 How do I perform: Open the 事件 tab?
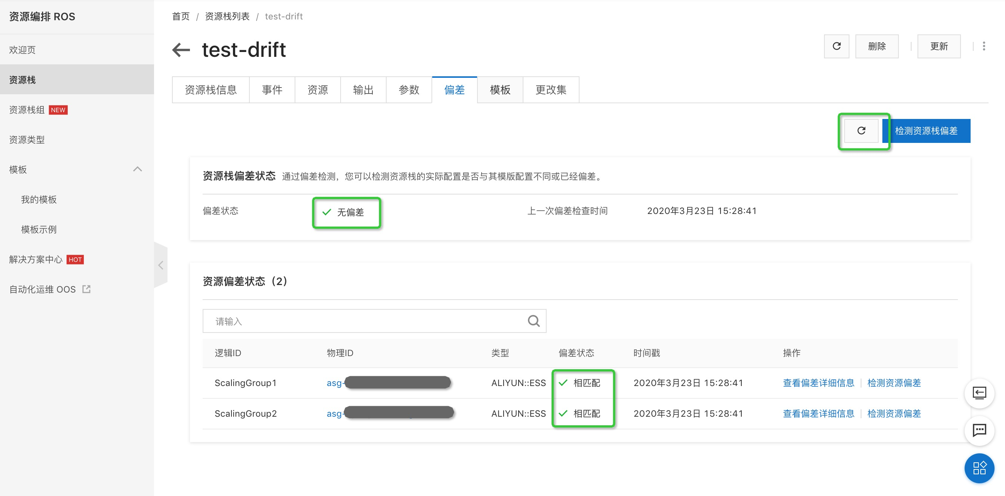[272, 90]
